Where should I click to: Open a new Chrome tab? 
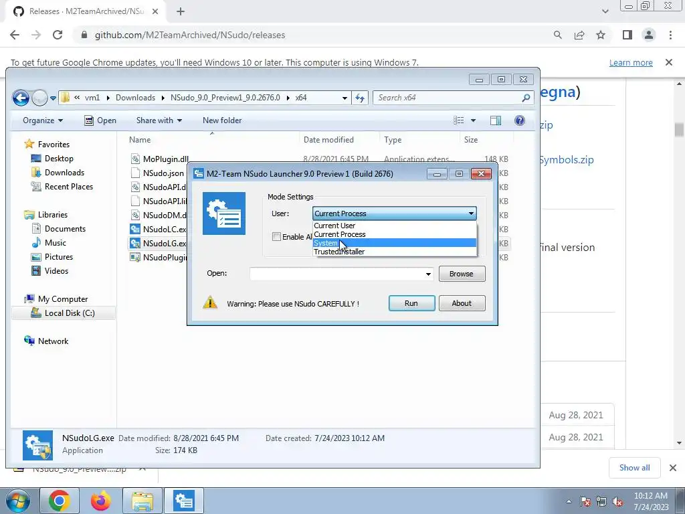coord(181,12)
